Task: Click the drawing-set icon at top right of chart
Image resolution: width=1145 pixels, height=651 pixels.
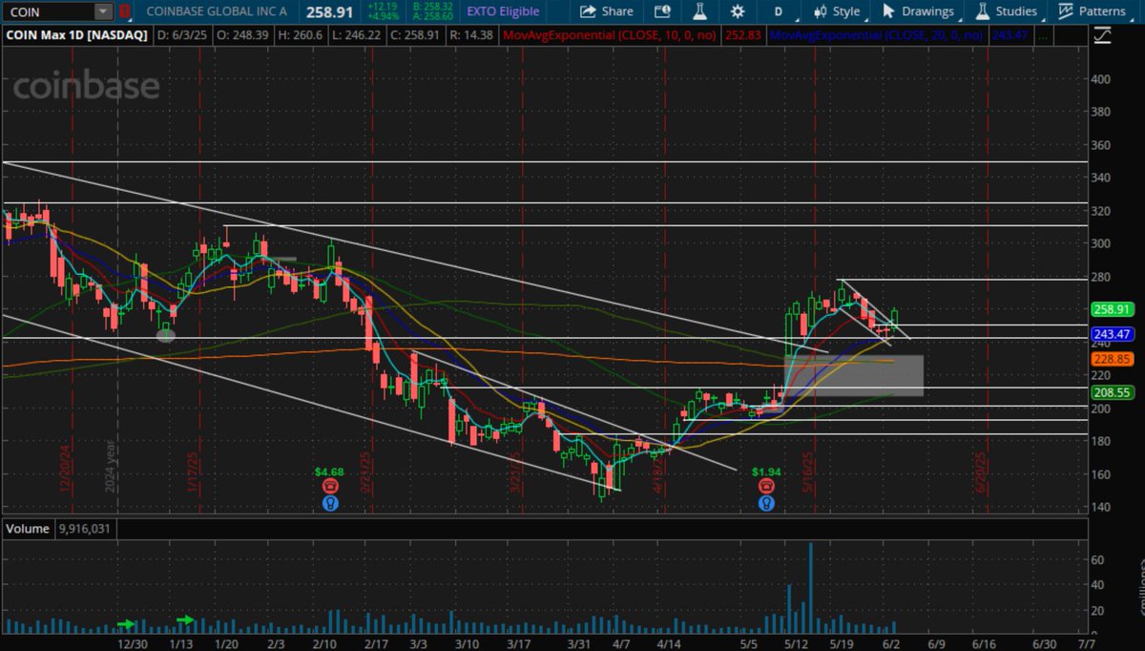Action: [1101, 35]
